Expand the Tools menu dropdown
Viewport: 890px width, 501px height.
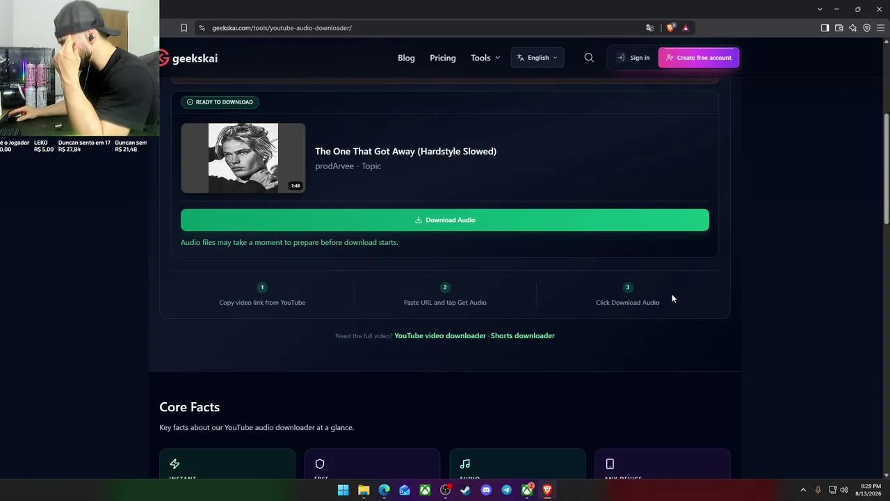tap(485, 58)
